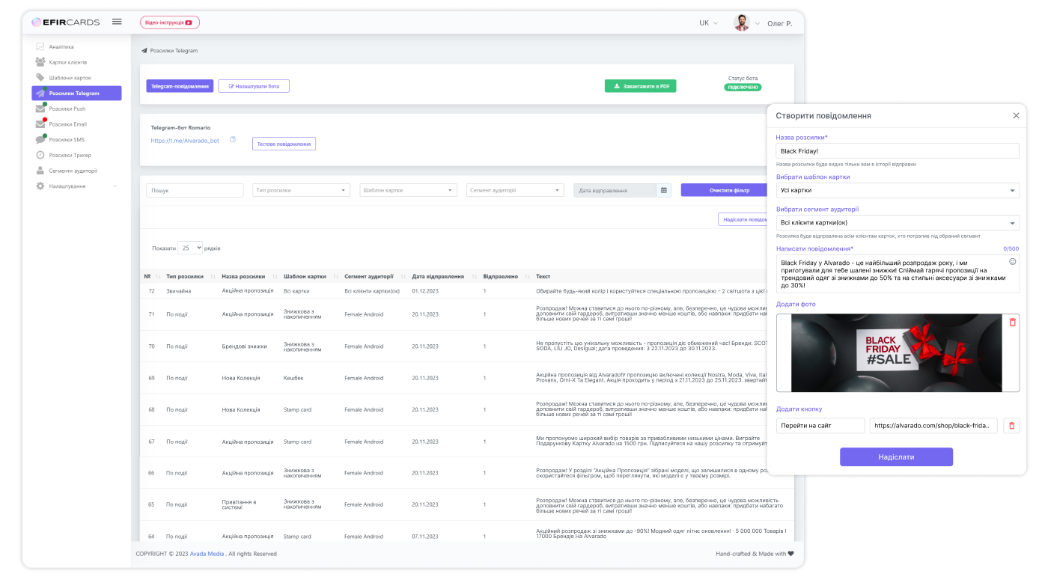1048x580 pixels.
Task: Open the mailing type filter dropdown
Action: click(x=302, y=190)
